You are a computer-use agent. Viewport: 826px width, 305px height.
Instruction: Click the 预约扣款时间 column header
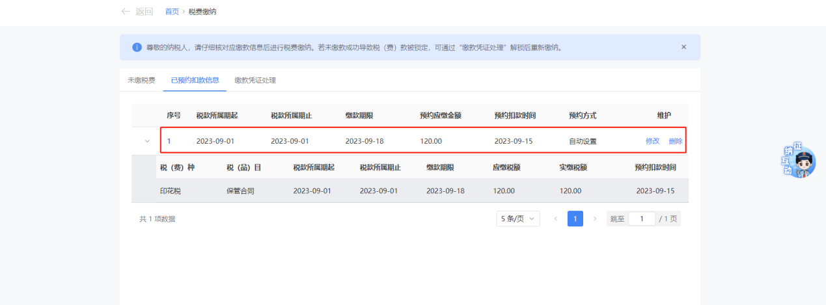515,115
